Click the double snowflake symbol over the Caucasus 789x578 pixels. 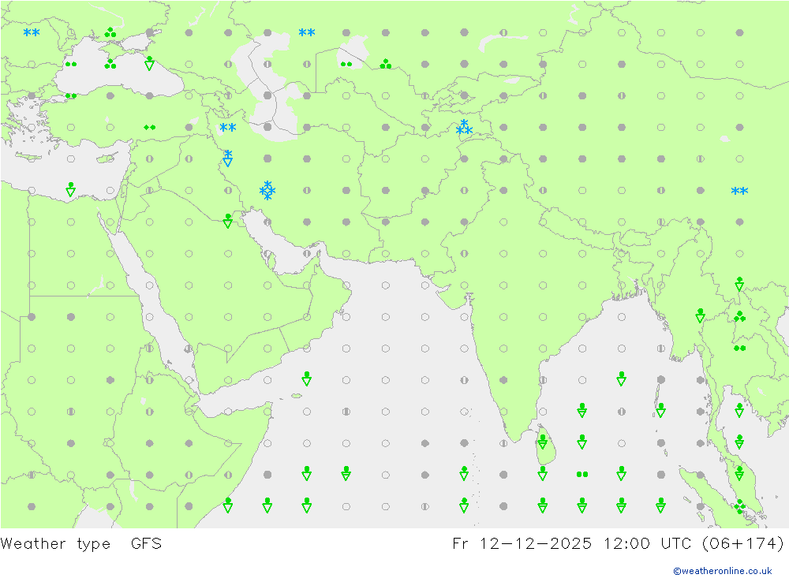coord(228,127)
